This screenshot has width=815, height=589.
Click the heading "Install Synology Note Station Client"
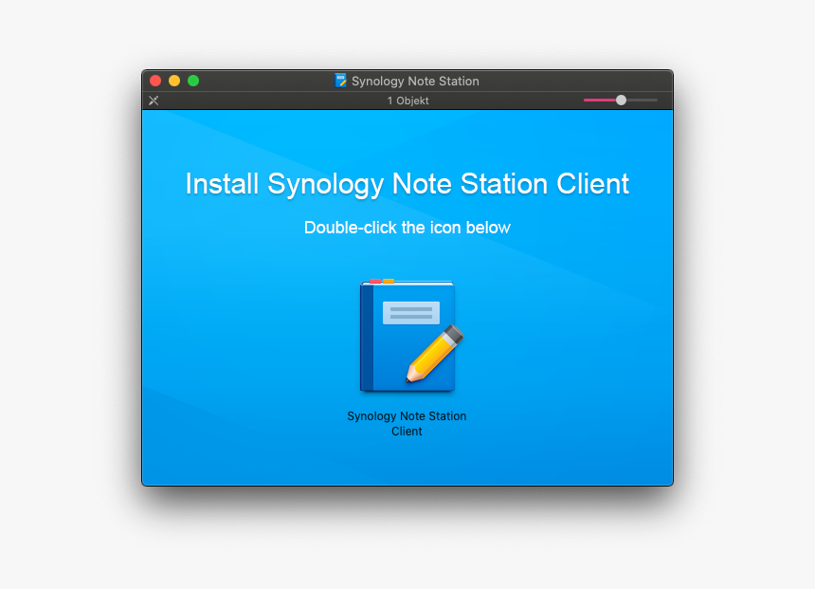click(407, 184)
